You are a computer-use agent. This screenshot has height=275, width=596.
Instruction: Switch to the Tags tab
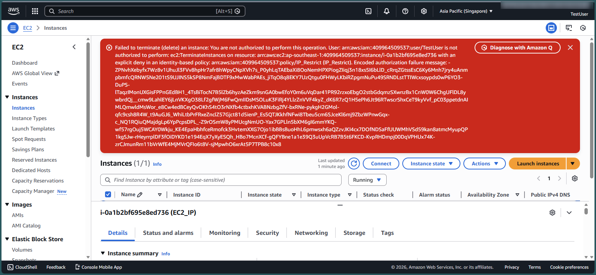(387, 233)
